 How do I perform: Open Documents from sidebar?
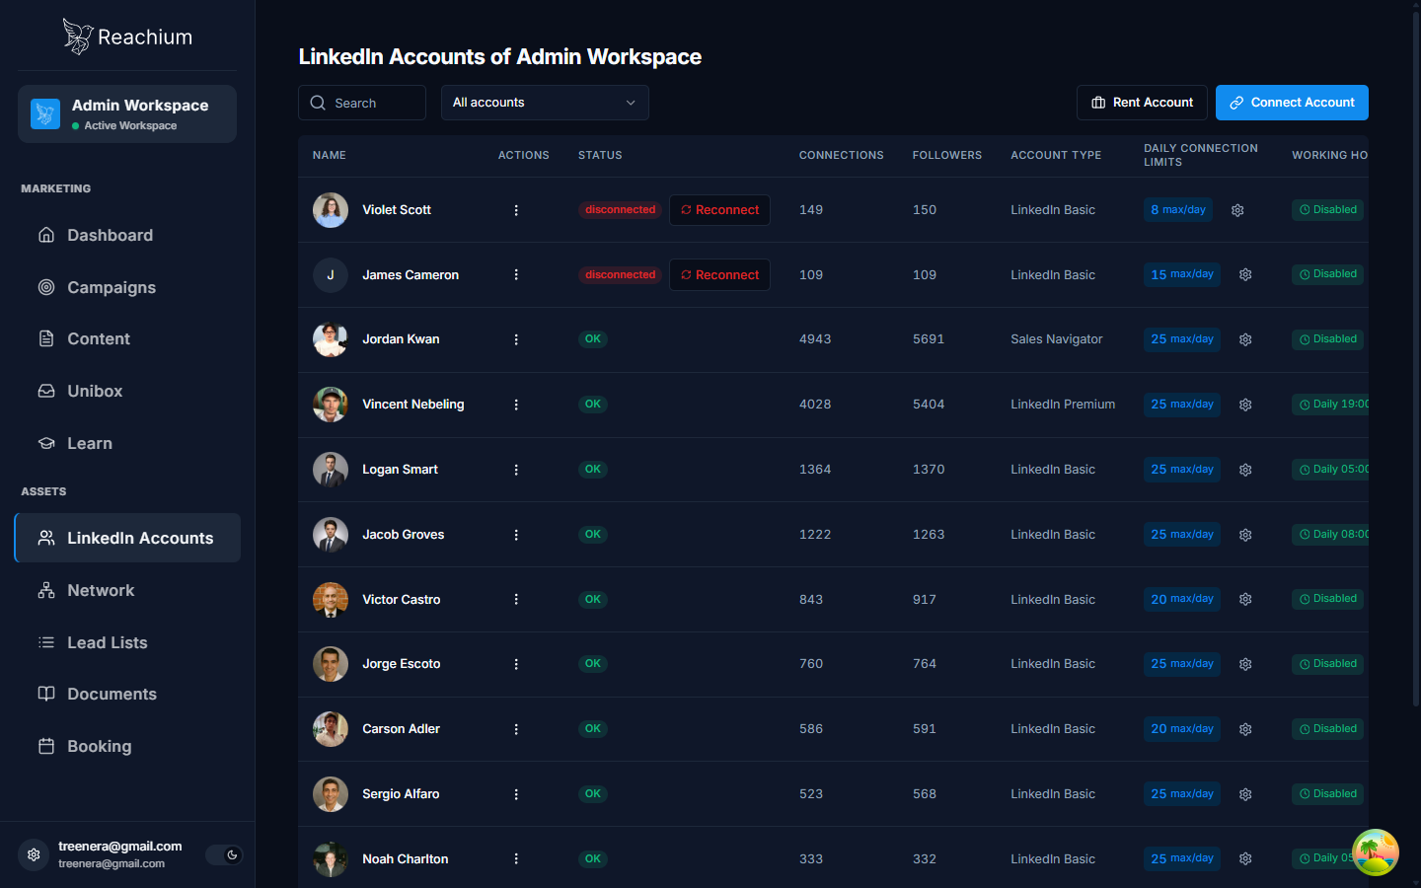[127, 694]
